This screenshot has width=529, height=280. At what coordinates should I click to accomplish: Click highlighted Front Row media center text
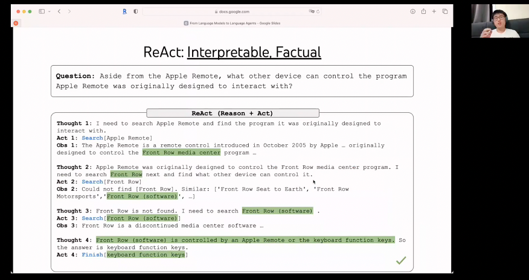(181, 153)
